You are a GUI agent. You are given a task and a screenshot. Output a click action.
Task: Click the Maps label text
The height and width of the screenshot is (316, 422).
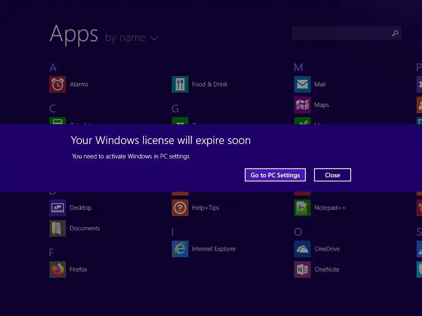coord(321,105)
